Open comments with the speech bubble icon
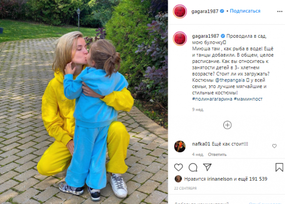This screenshot has width=285, height=204. [193, 167]
